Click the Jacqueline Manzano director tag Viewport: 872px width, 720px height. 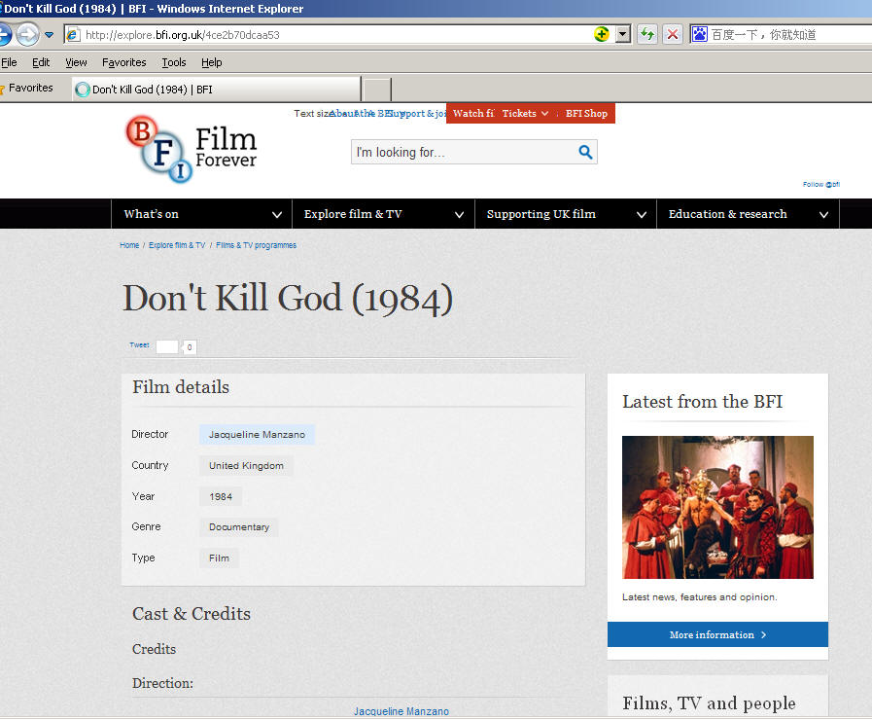point(257,435)
